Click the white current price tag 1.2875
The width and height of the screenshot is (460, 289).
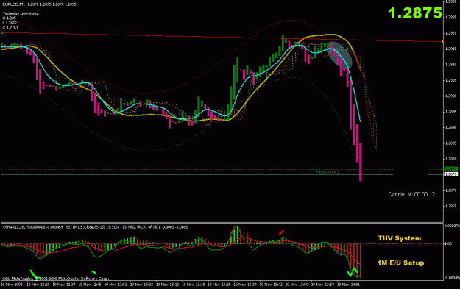pyautogui.click(x=451, y=174)
